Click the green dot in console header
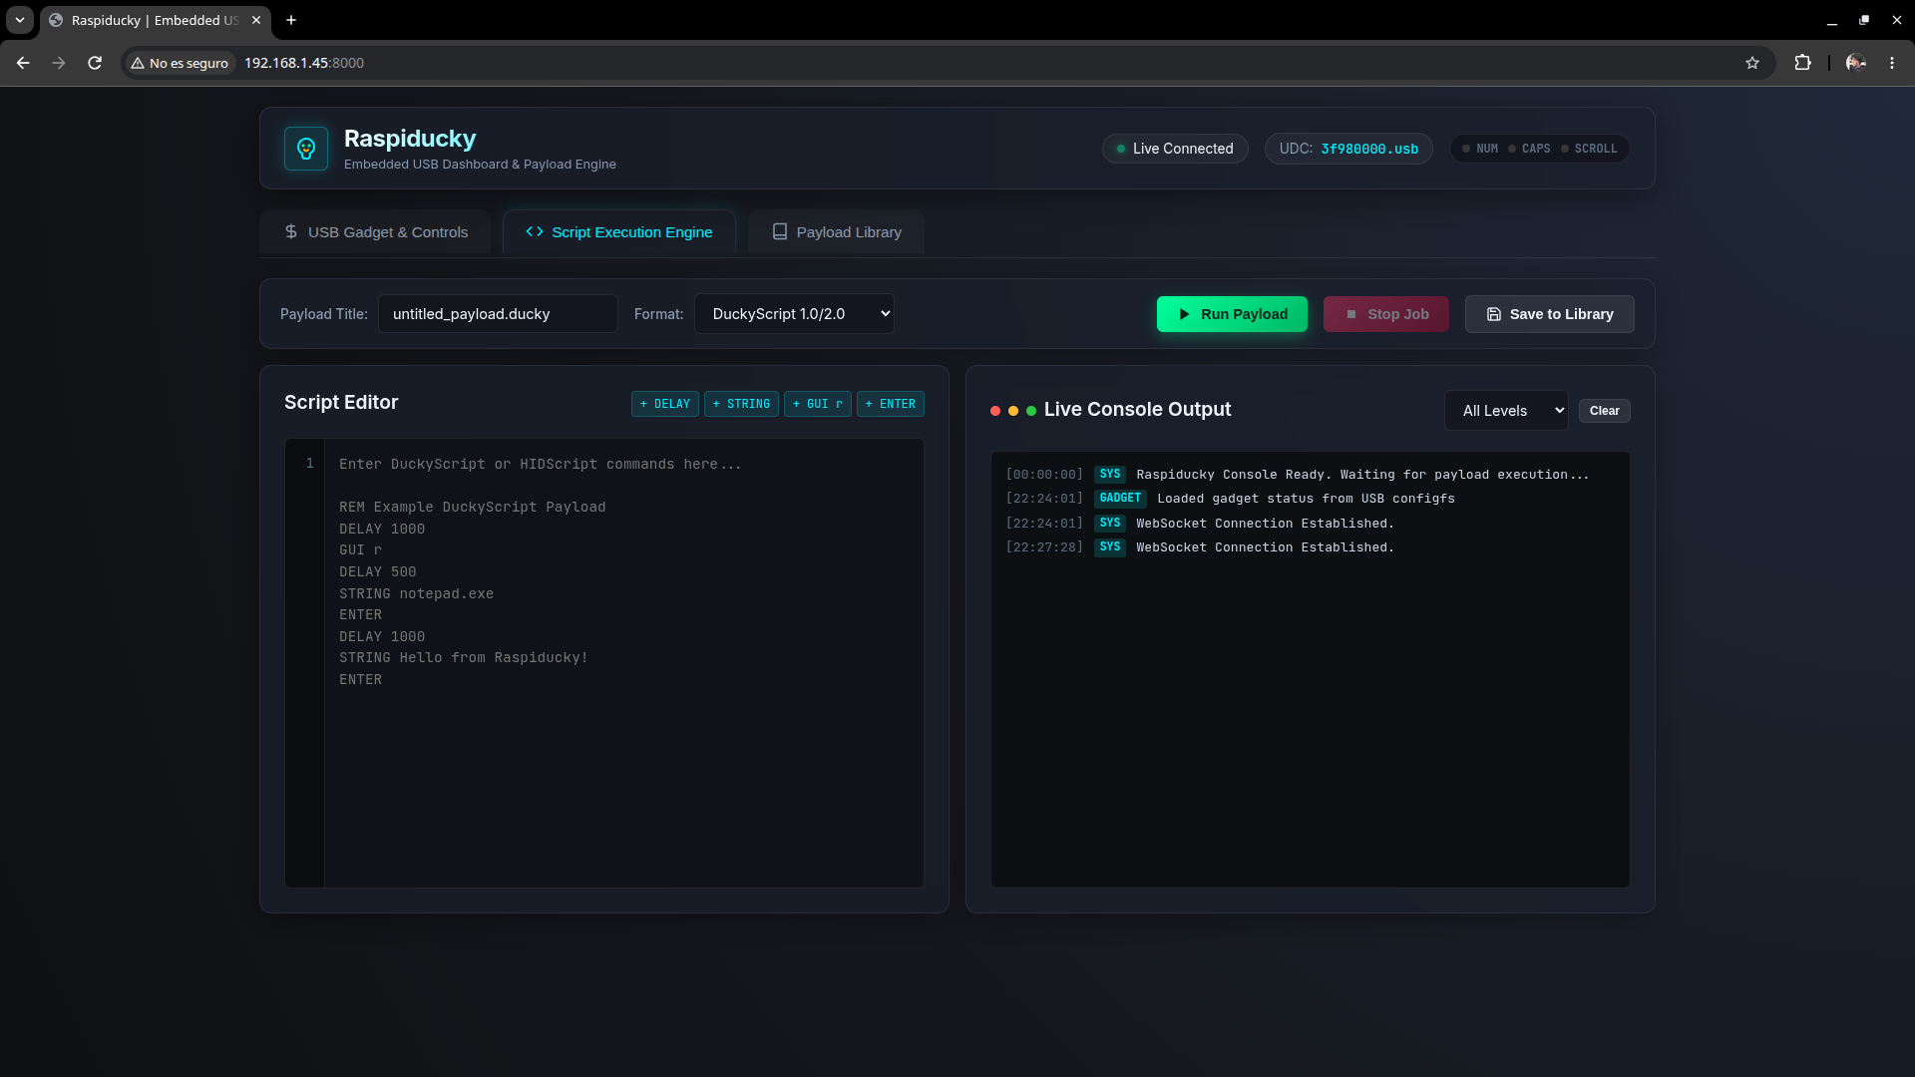The image size is (1915, 1077). pyautogui.click(x=1031, y=411)
